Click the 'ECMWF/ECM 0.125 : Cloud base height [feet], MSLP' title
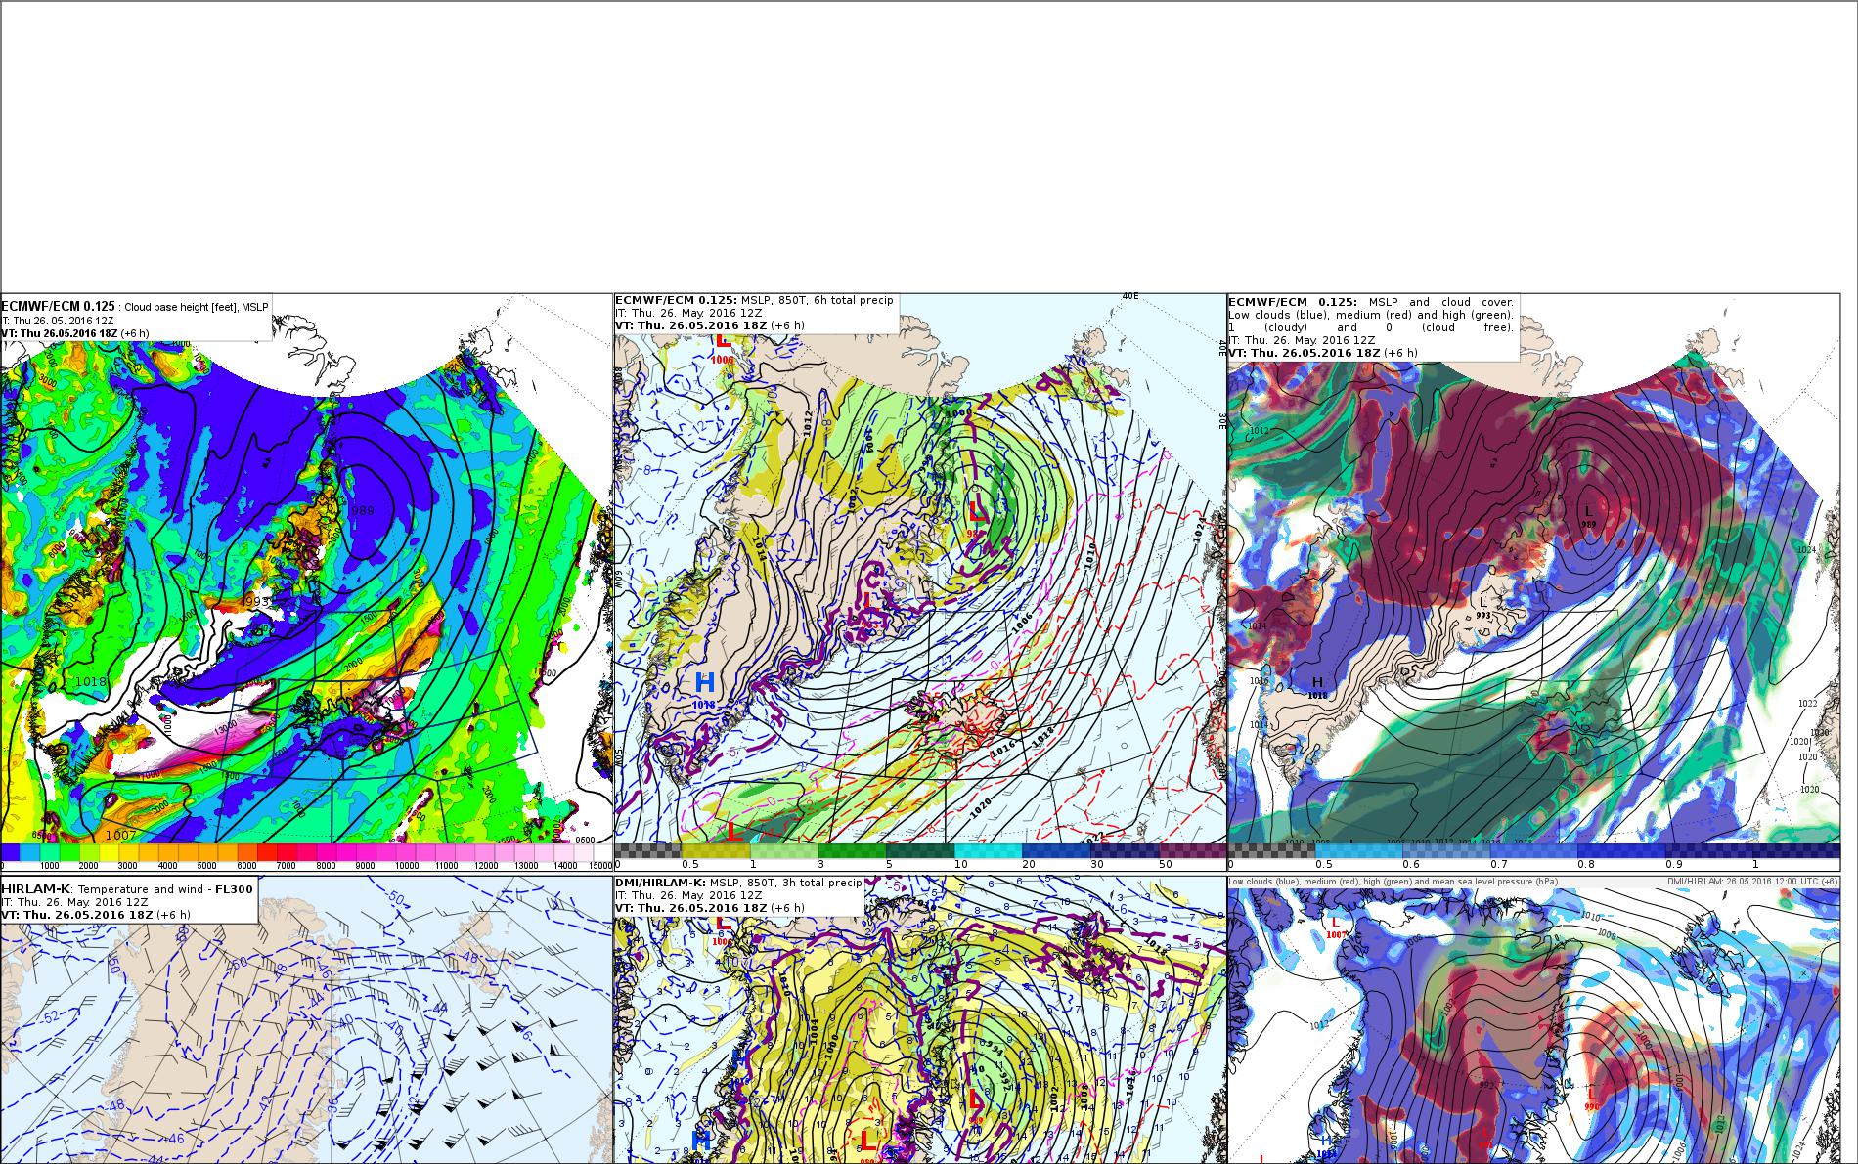Viewport: 1858px width, 1164px height. 135,307
